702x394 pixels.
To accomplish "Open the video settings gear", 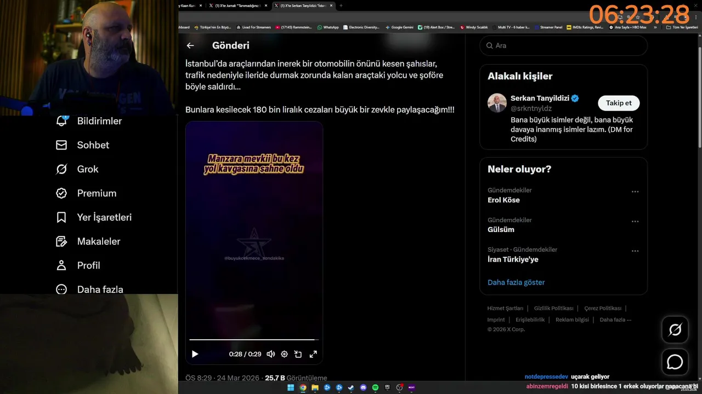I will tap(284, 354).
